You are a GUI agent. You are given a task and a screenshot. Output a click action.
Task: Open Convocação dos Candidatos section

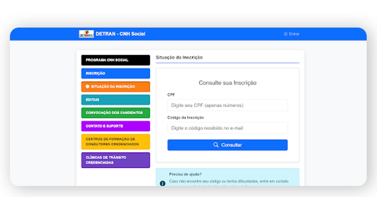coord(116,113)
